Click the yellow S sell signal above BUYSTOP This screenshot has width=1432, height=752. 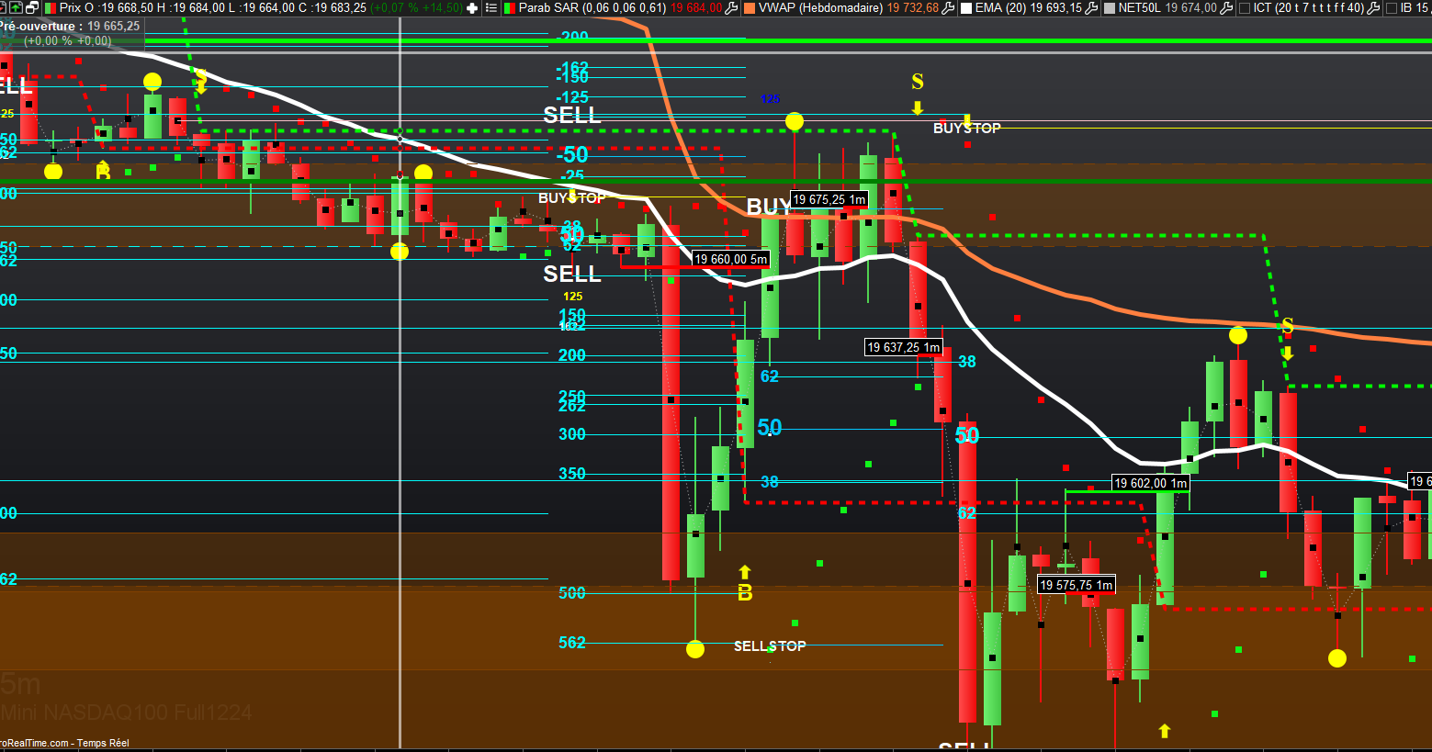tap(918, 82)
